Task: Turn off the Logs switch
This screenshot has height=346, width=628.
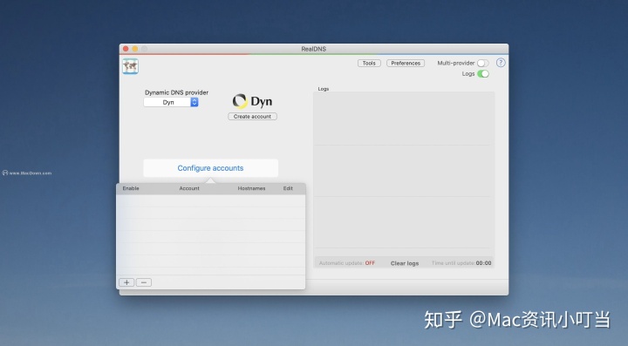Action: click(483, 73)
